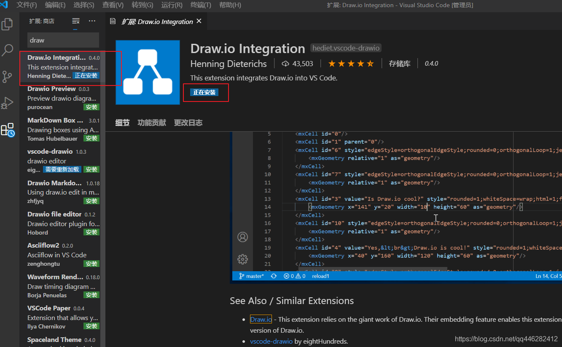Open Source Control in activity bar
The width and height of the screenshot is (562, 347).
click(7, 77)
